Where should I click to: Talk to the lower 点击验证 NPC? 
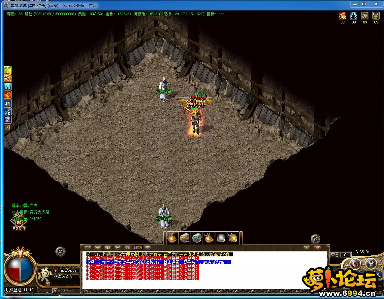[164, 216]
